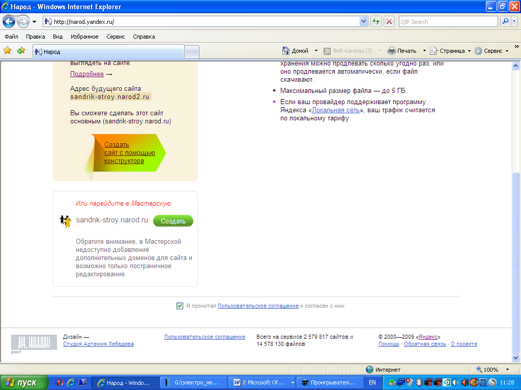The image size is (521, 390).
Task: Open the Файл menu
Action: point(11,37)
